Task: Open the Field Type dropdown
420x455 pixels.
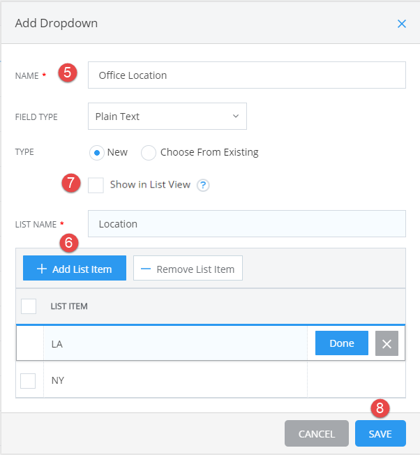Action: pos(167,116)
